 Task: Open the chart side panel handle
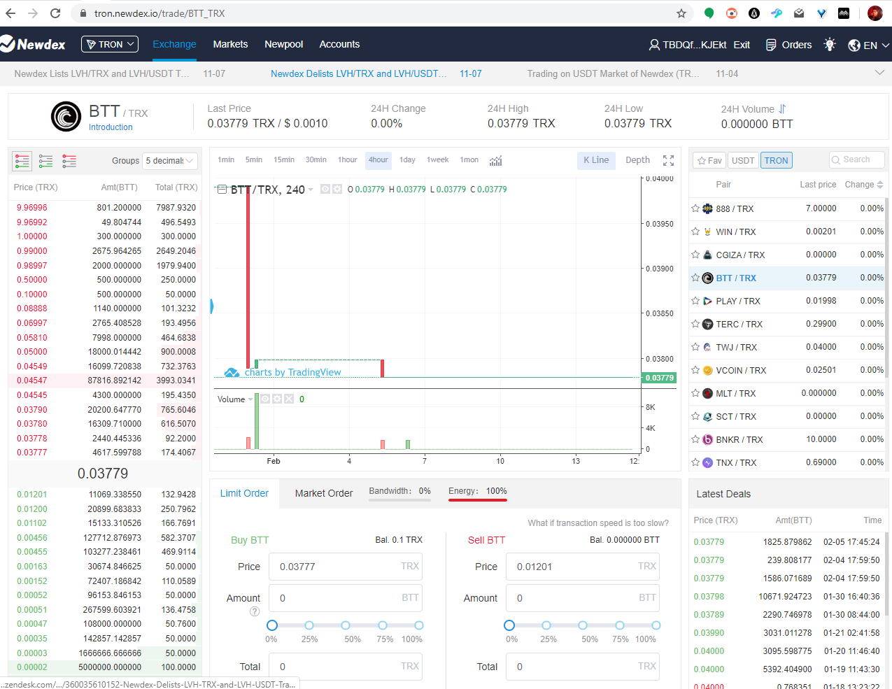(211, 306)
